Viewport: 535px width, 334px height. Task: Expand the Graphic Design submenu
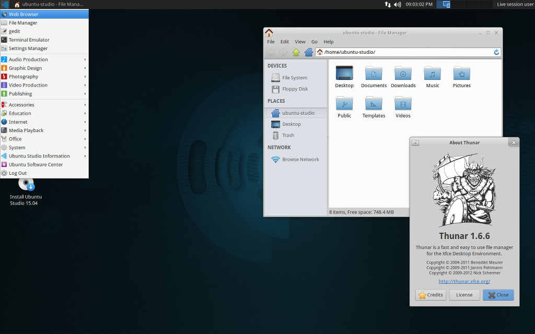[44, 68]
